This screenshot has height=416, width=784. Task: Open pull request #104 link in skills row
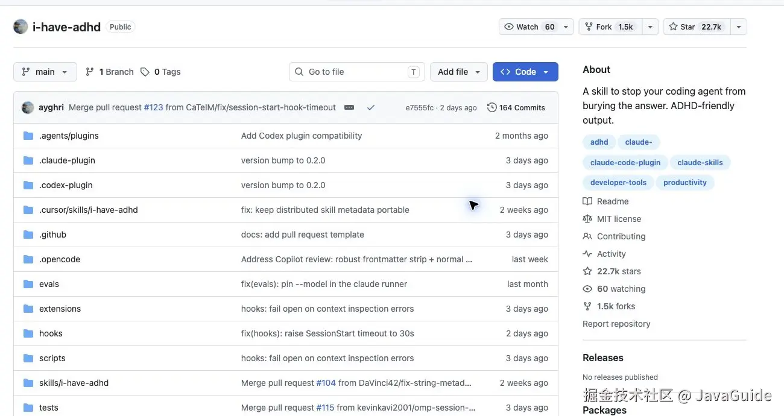[x=326, y=383]
